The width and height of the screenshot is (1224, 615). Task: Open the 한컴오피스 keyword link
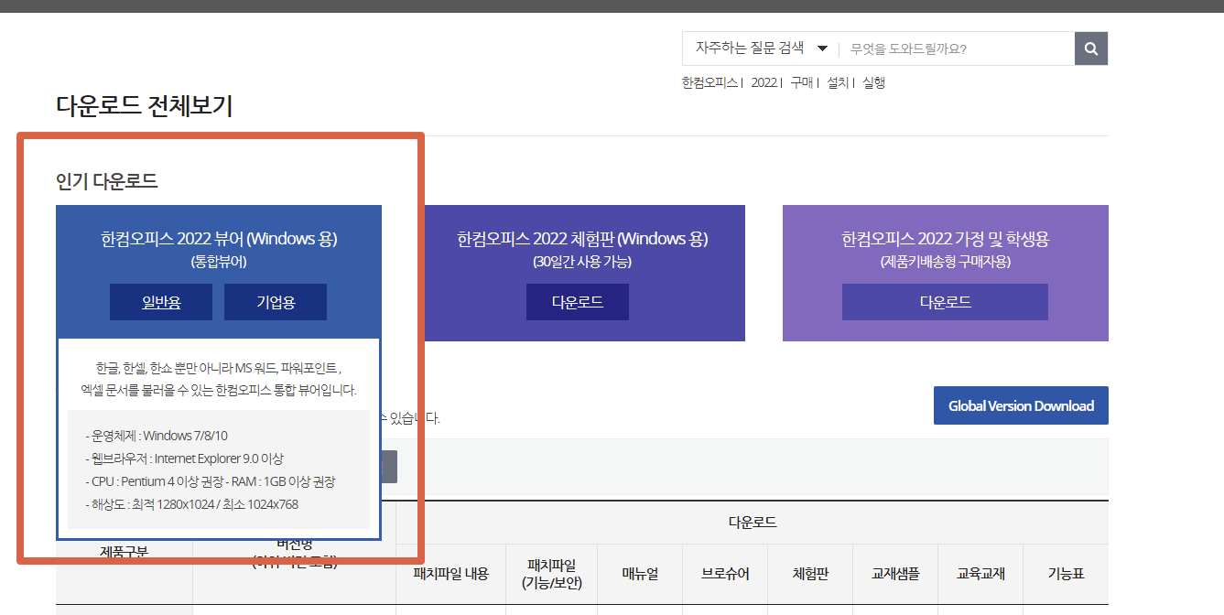click(709, 82)
